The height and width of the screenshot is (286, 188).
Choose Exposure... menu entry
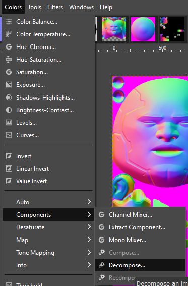tap(48, 85)
